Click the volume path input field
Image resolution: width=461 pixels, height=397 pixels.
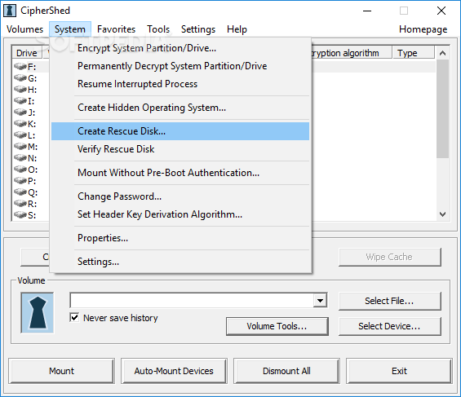pos(192,300)
